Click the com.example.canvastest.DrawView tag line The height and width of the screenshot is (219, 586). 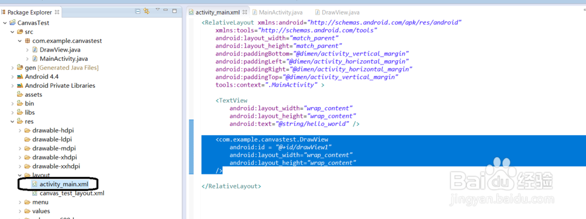pyautogui.click(x=272, y=139)
